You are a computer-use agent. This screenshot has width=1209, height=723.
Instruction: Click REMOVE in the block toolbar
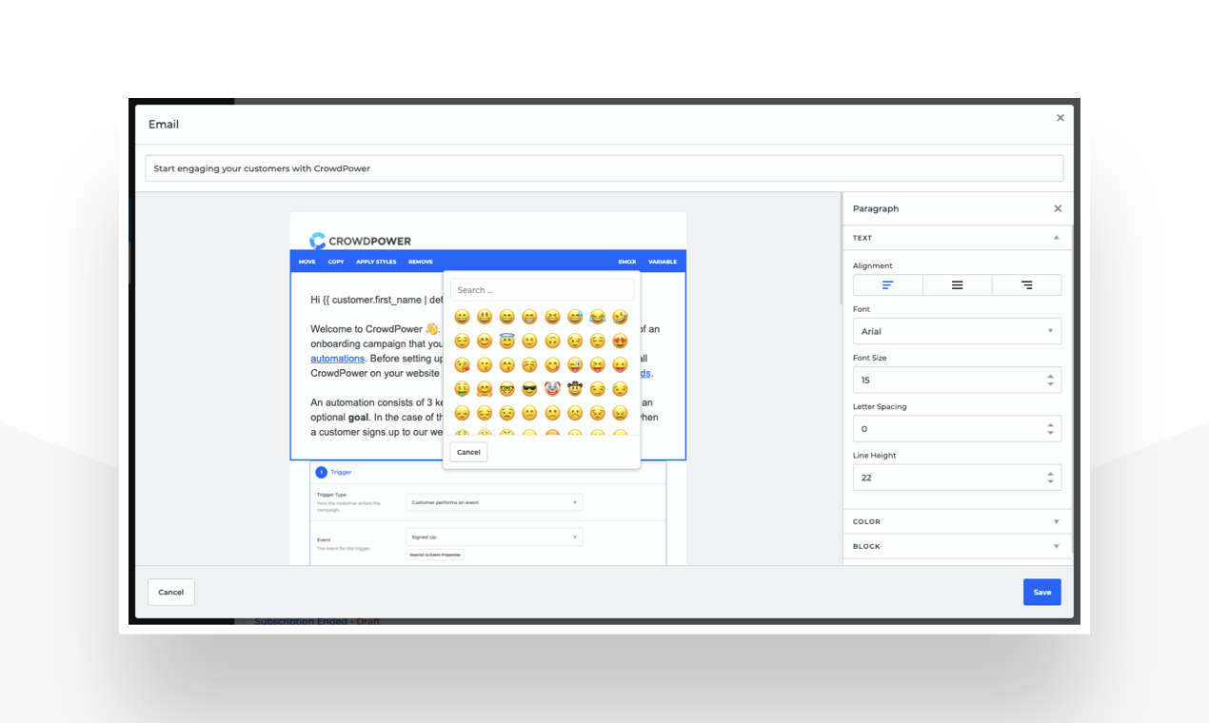pyautogui.click(x=421, y=262)
